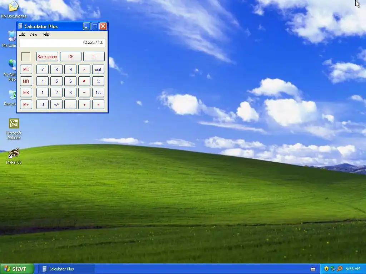This screenshot has width=366, height=274.
Task: Click the Backspace button
Action: click(x=47, y=57)
